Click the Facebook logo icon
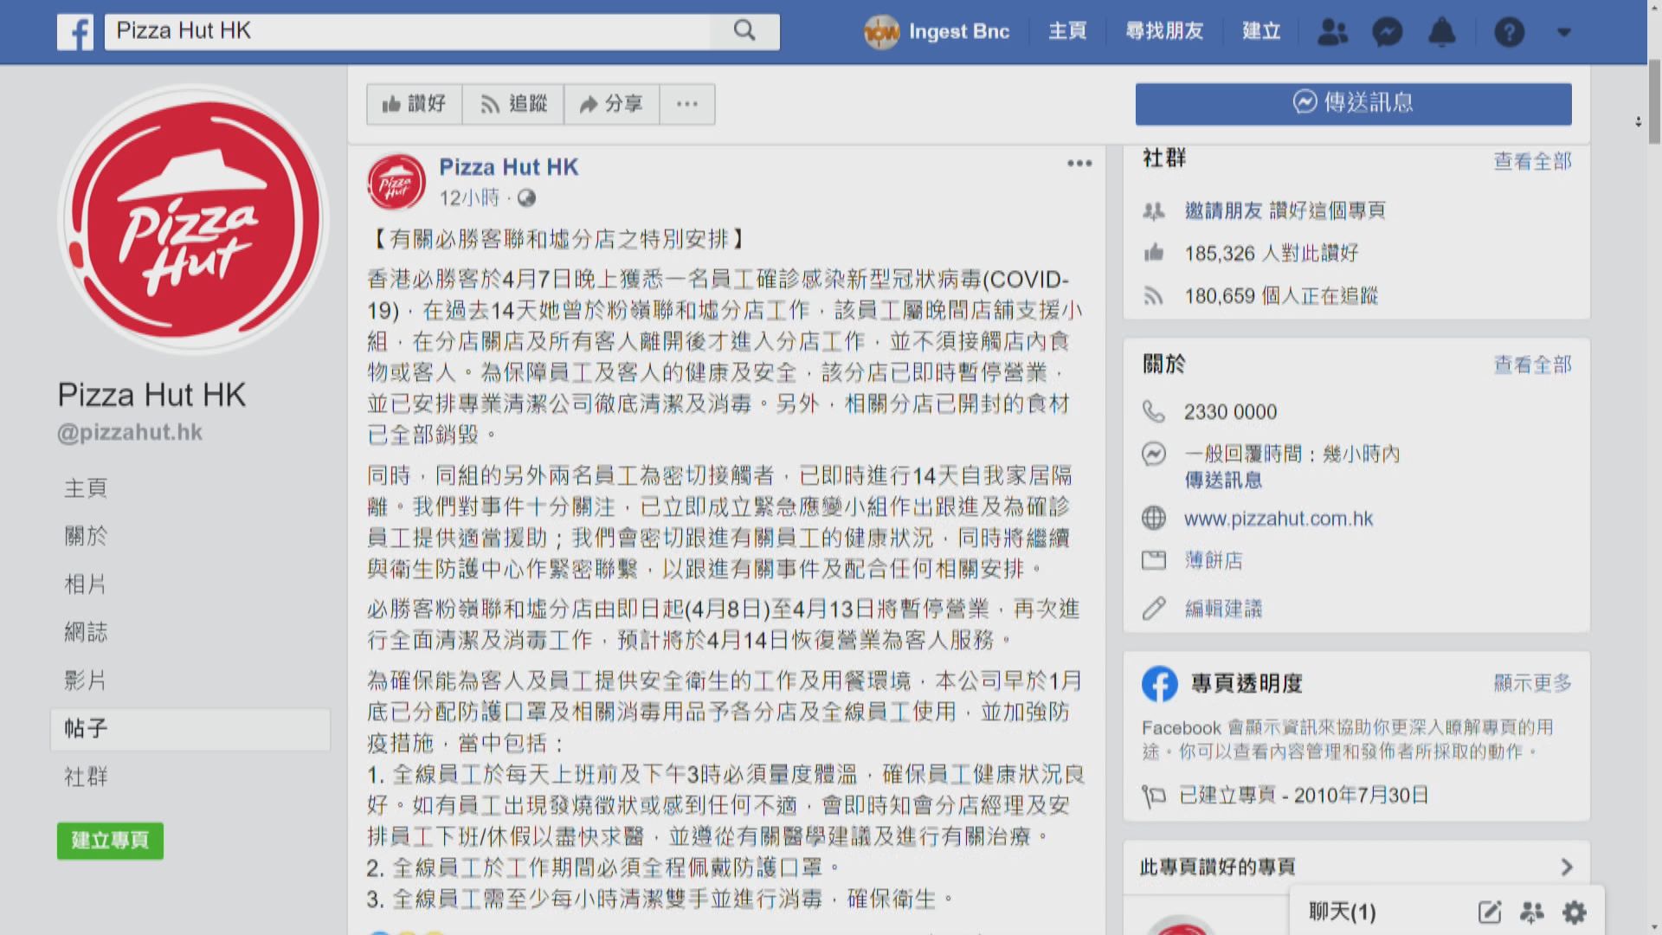 click(75, 32)
